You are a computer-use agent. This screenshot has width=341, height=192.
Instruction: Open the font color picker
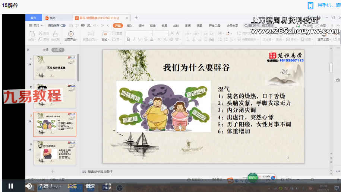[x=152, y=39]
